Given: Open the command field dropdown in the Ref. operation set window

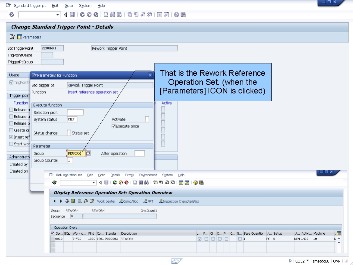Looking at the screenshot, I should 94,183.
